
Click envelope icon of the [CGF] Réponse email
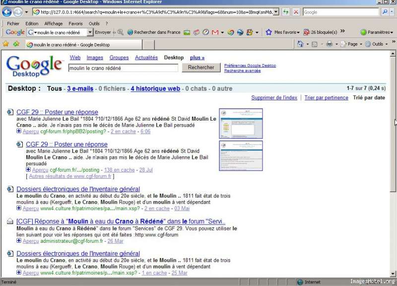point(10,221)
